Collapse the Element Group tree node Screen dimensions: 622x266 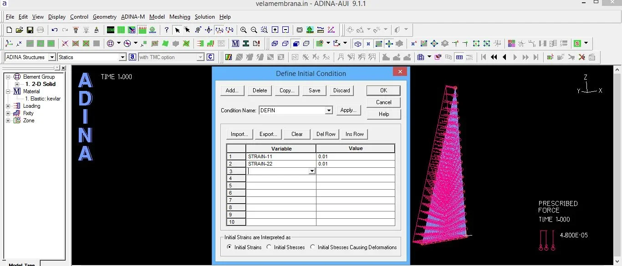coord(8,77)
